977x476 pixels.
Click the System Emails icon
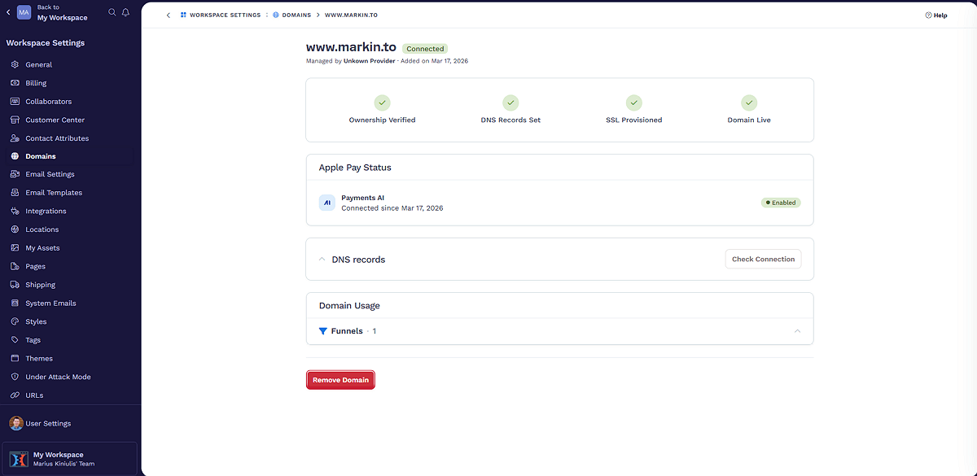(15, 303)
